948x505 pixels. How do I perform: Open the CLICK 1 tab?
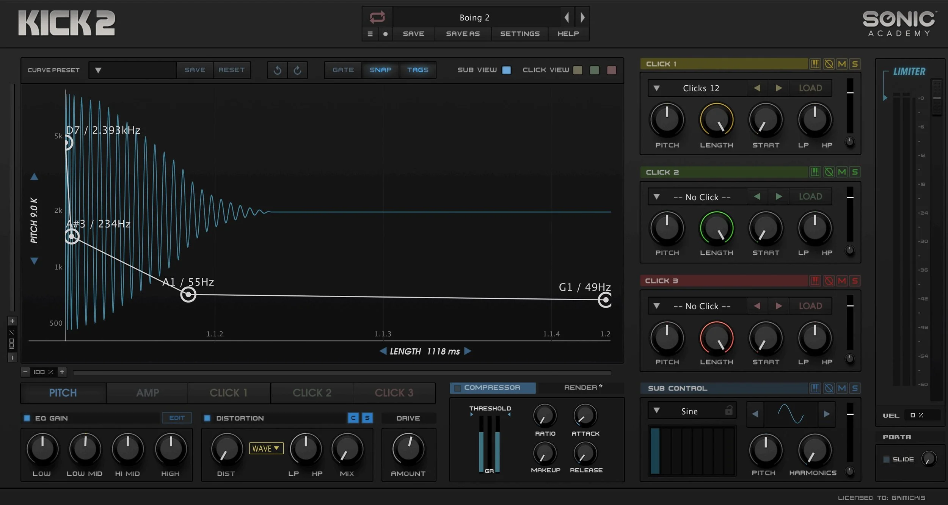pos(229,393)
